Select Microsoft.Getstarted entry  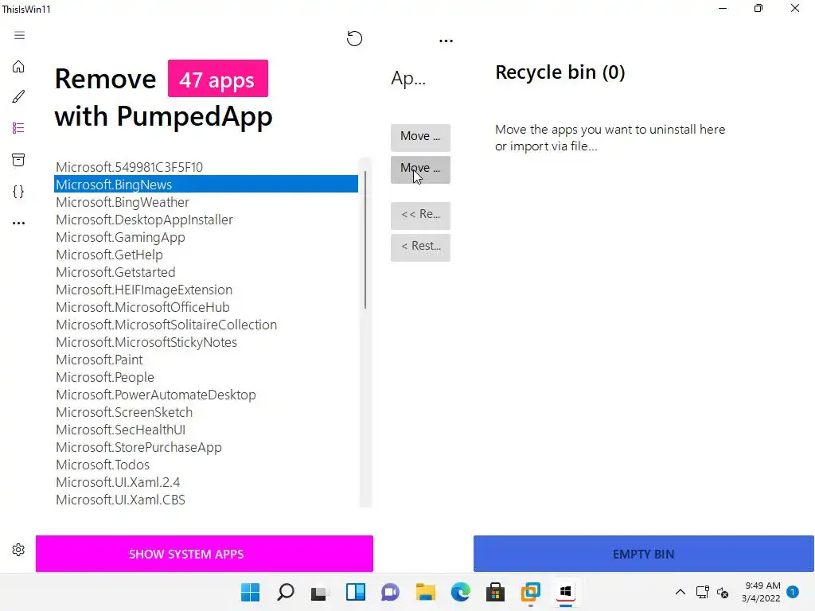[x=206, y=272]
